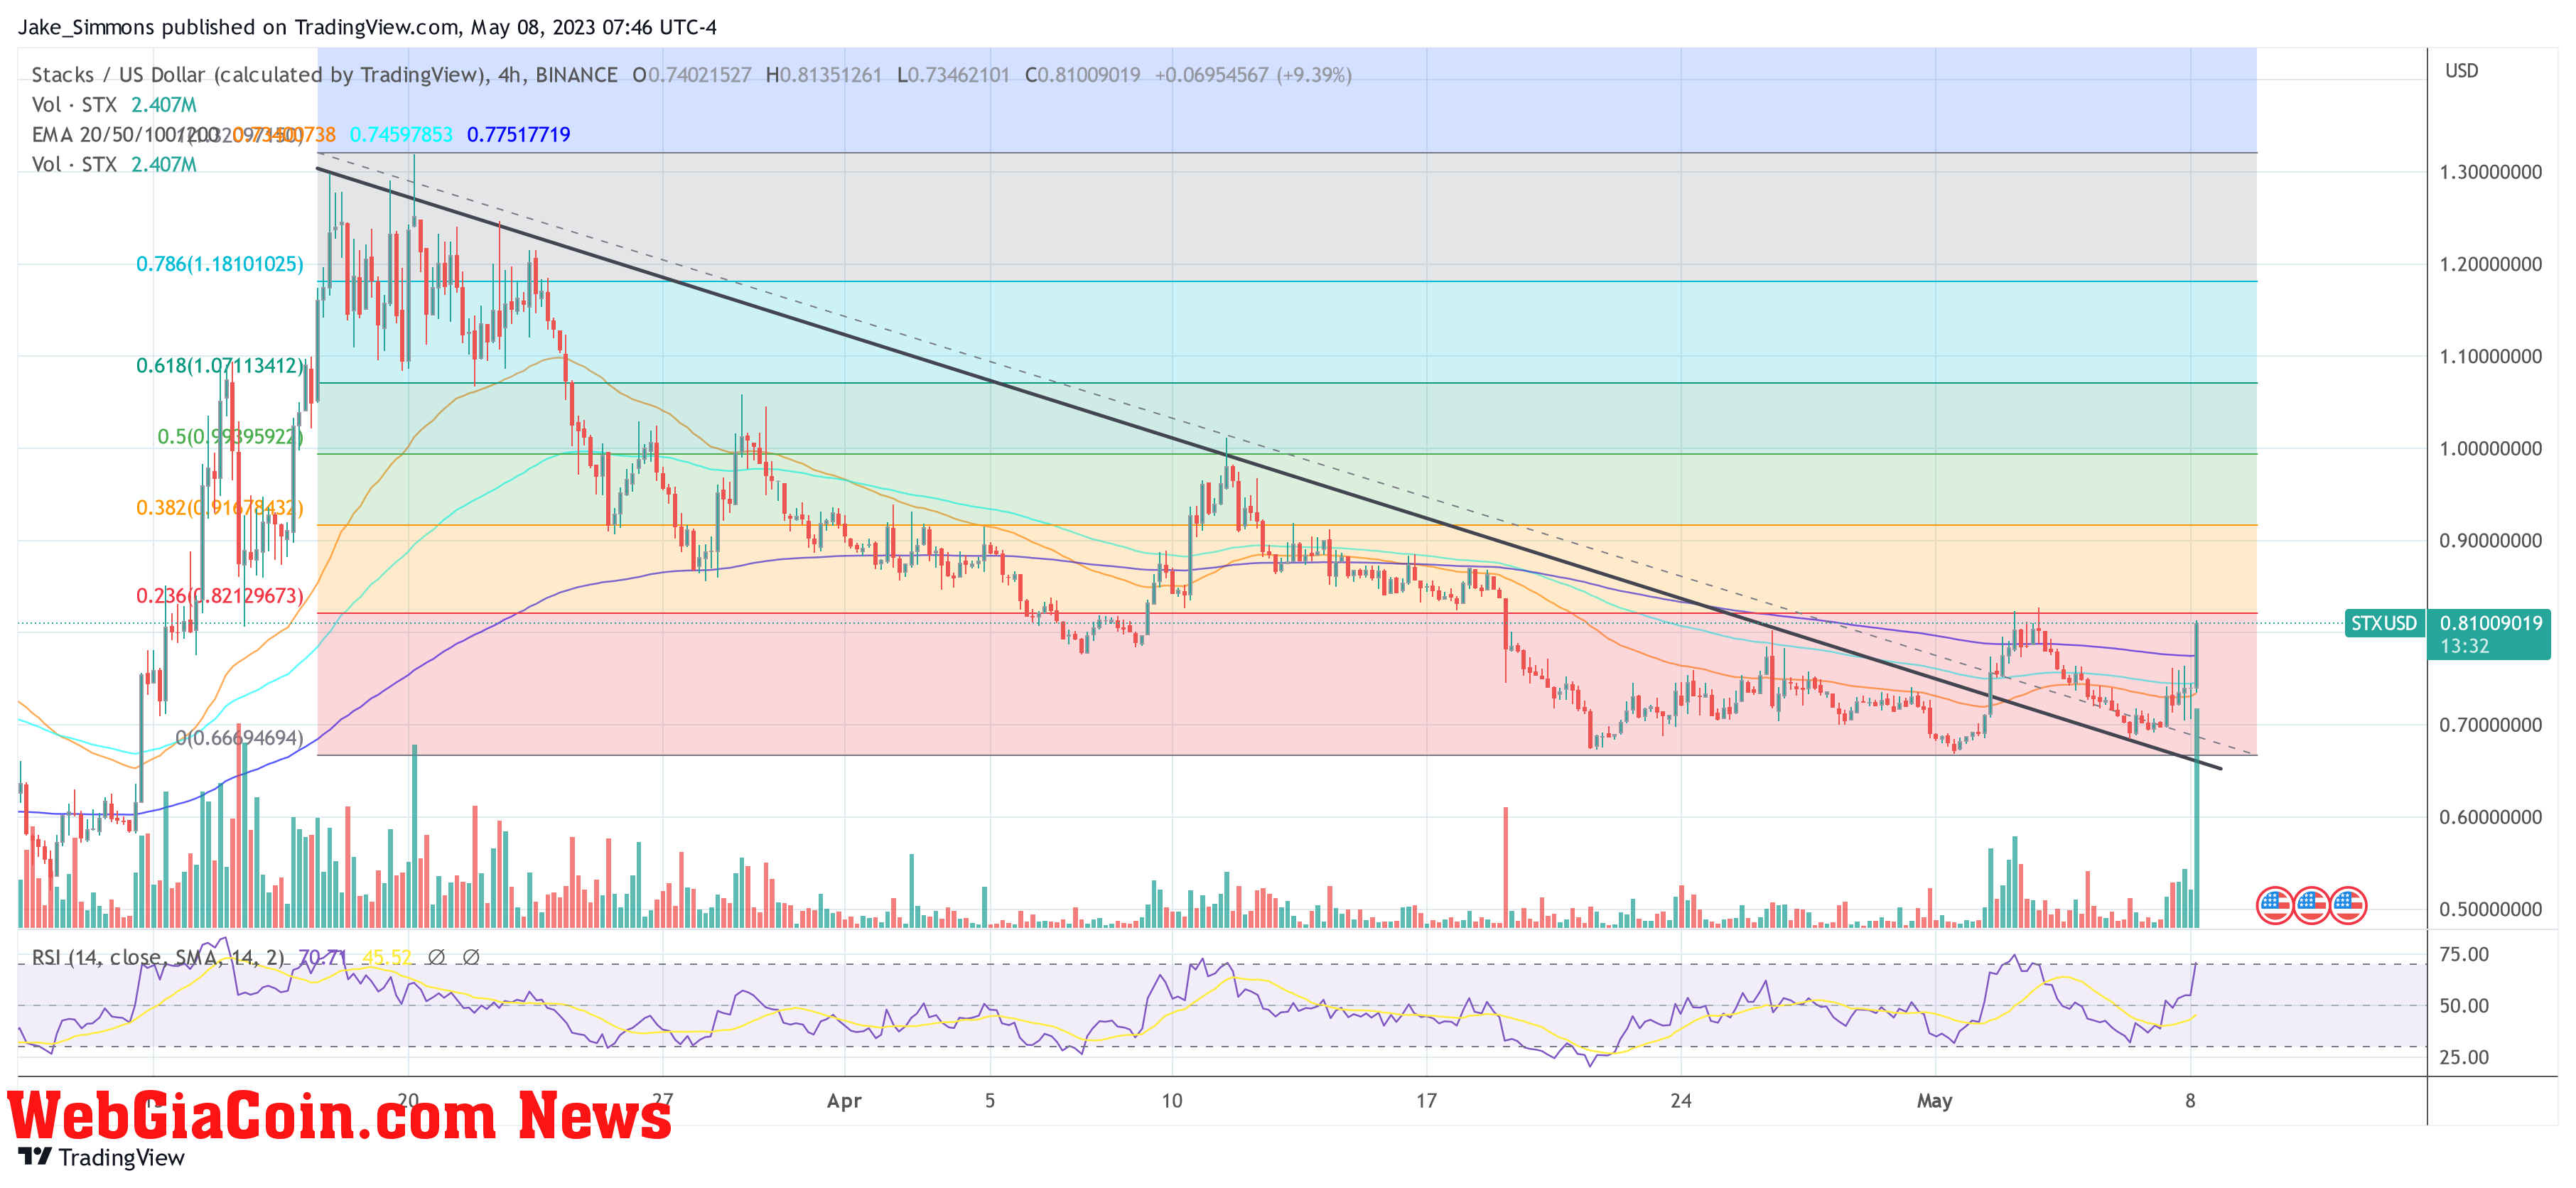Click the 0.77517719 EMA value in legend
This screenshot has height=1188, width=2576.
point(518,134)
